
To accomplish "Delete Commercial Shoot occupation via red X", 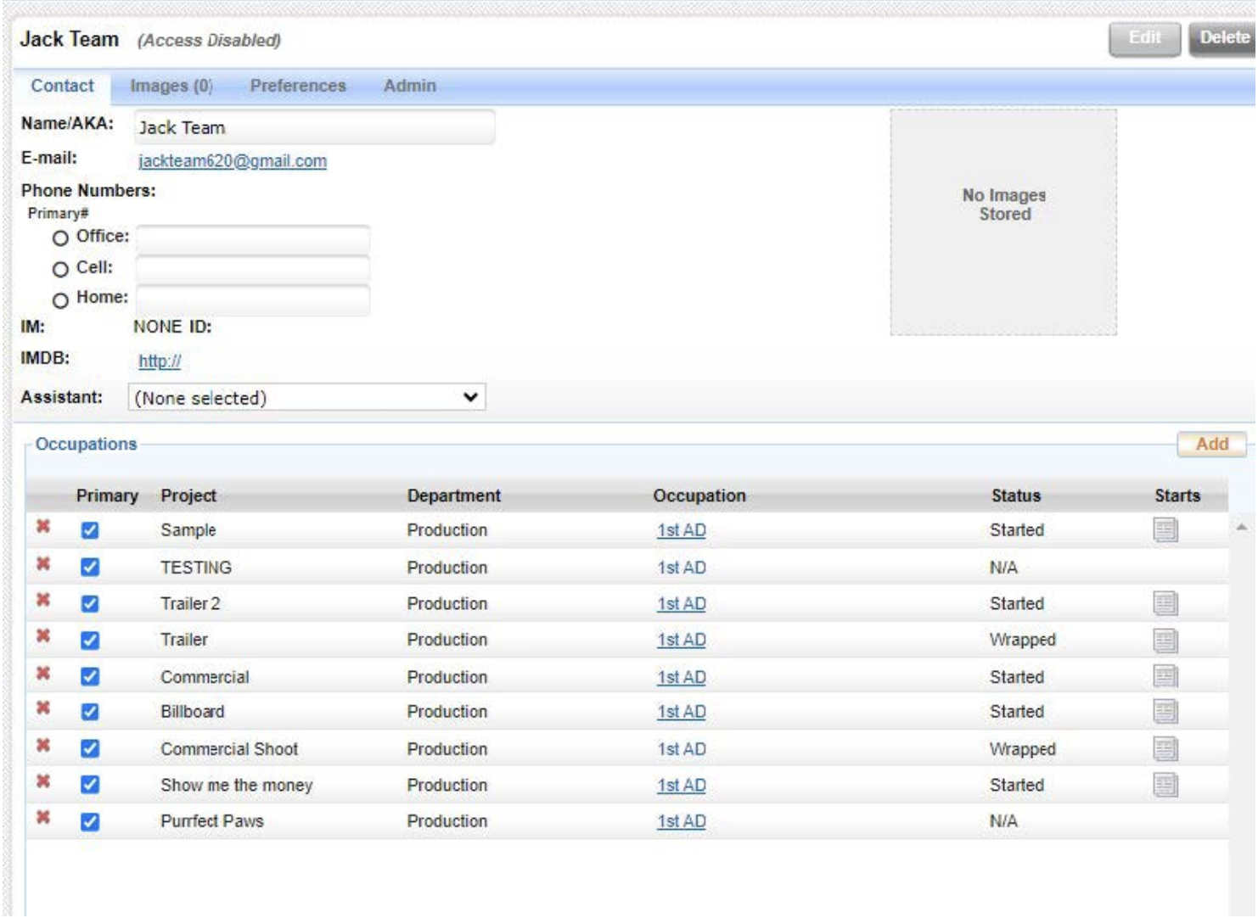I will tap(43, 746).
